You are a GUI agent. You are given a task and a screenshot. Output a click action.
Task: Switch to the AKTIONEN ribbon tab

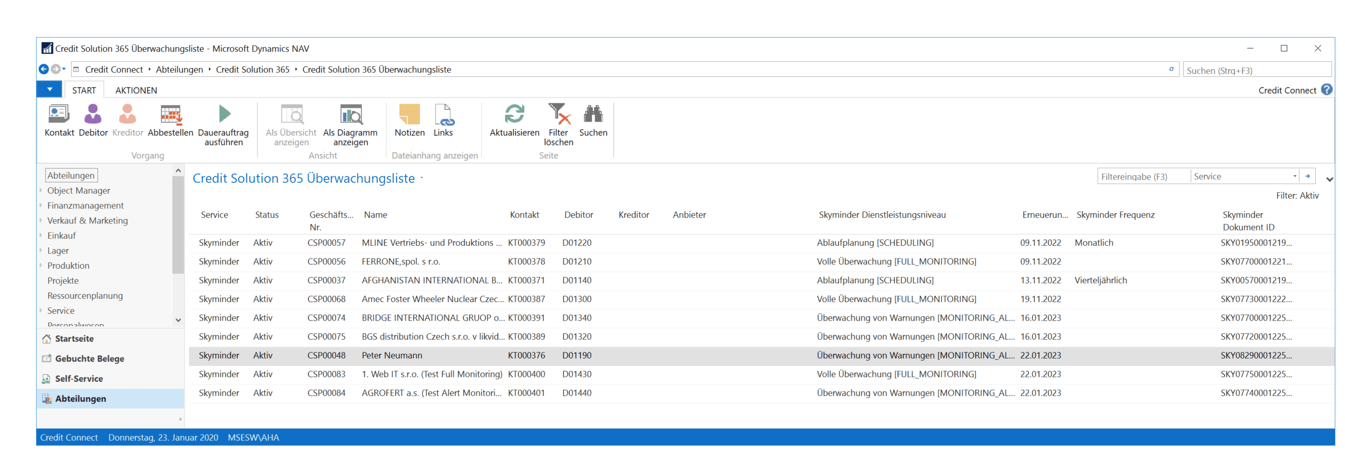pos(136,90)
